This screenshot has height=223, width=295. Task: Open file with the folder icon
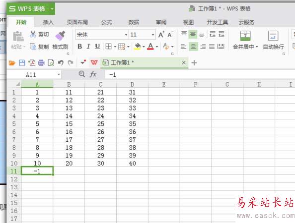(12, 63)
